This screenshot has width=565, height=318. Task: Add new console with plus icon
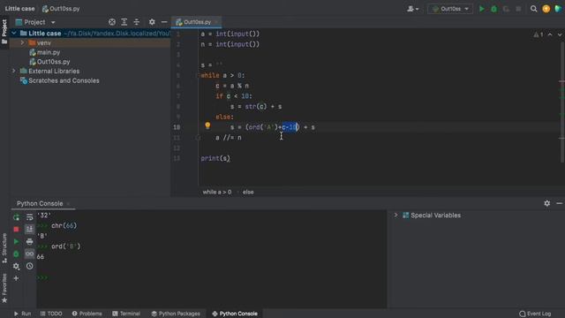(16, 278)
